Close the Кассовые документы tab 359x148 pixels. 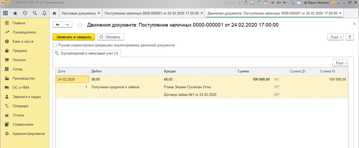click(x=99, y=13)
